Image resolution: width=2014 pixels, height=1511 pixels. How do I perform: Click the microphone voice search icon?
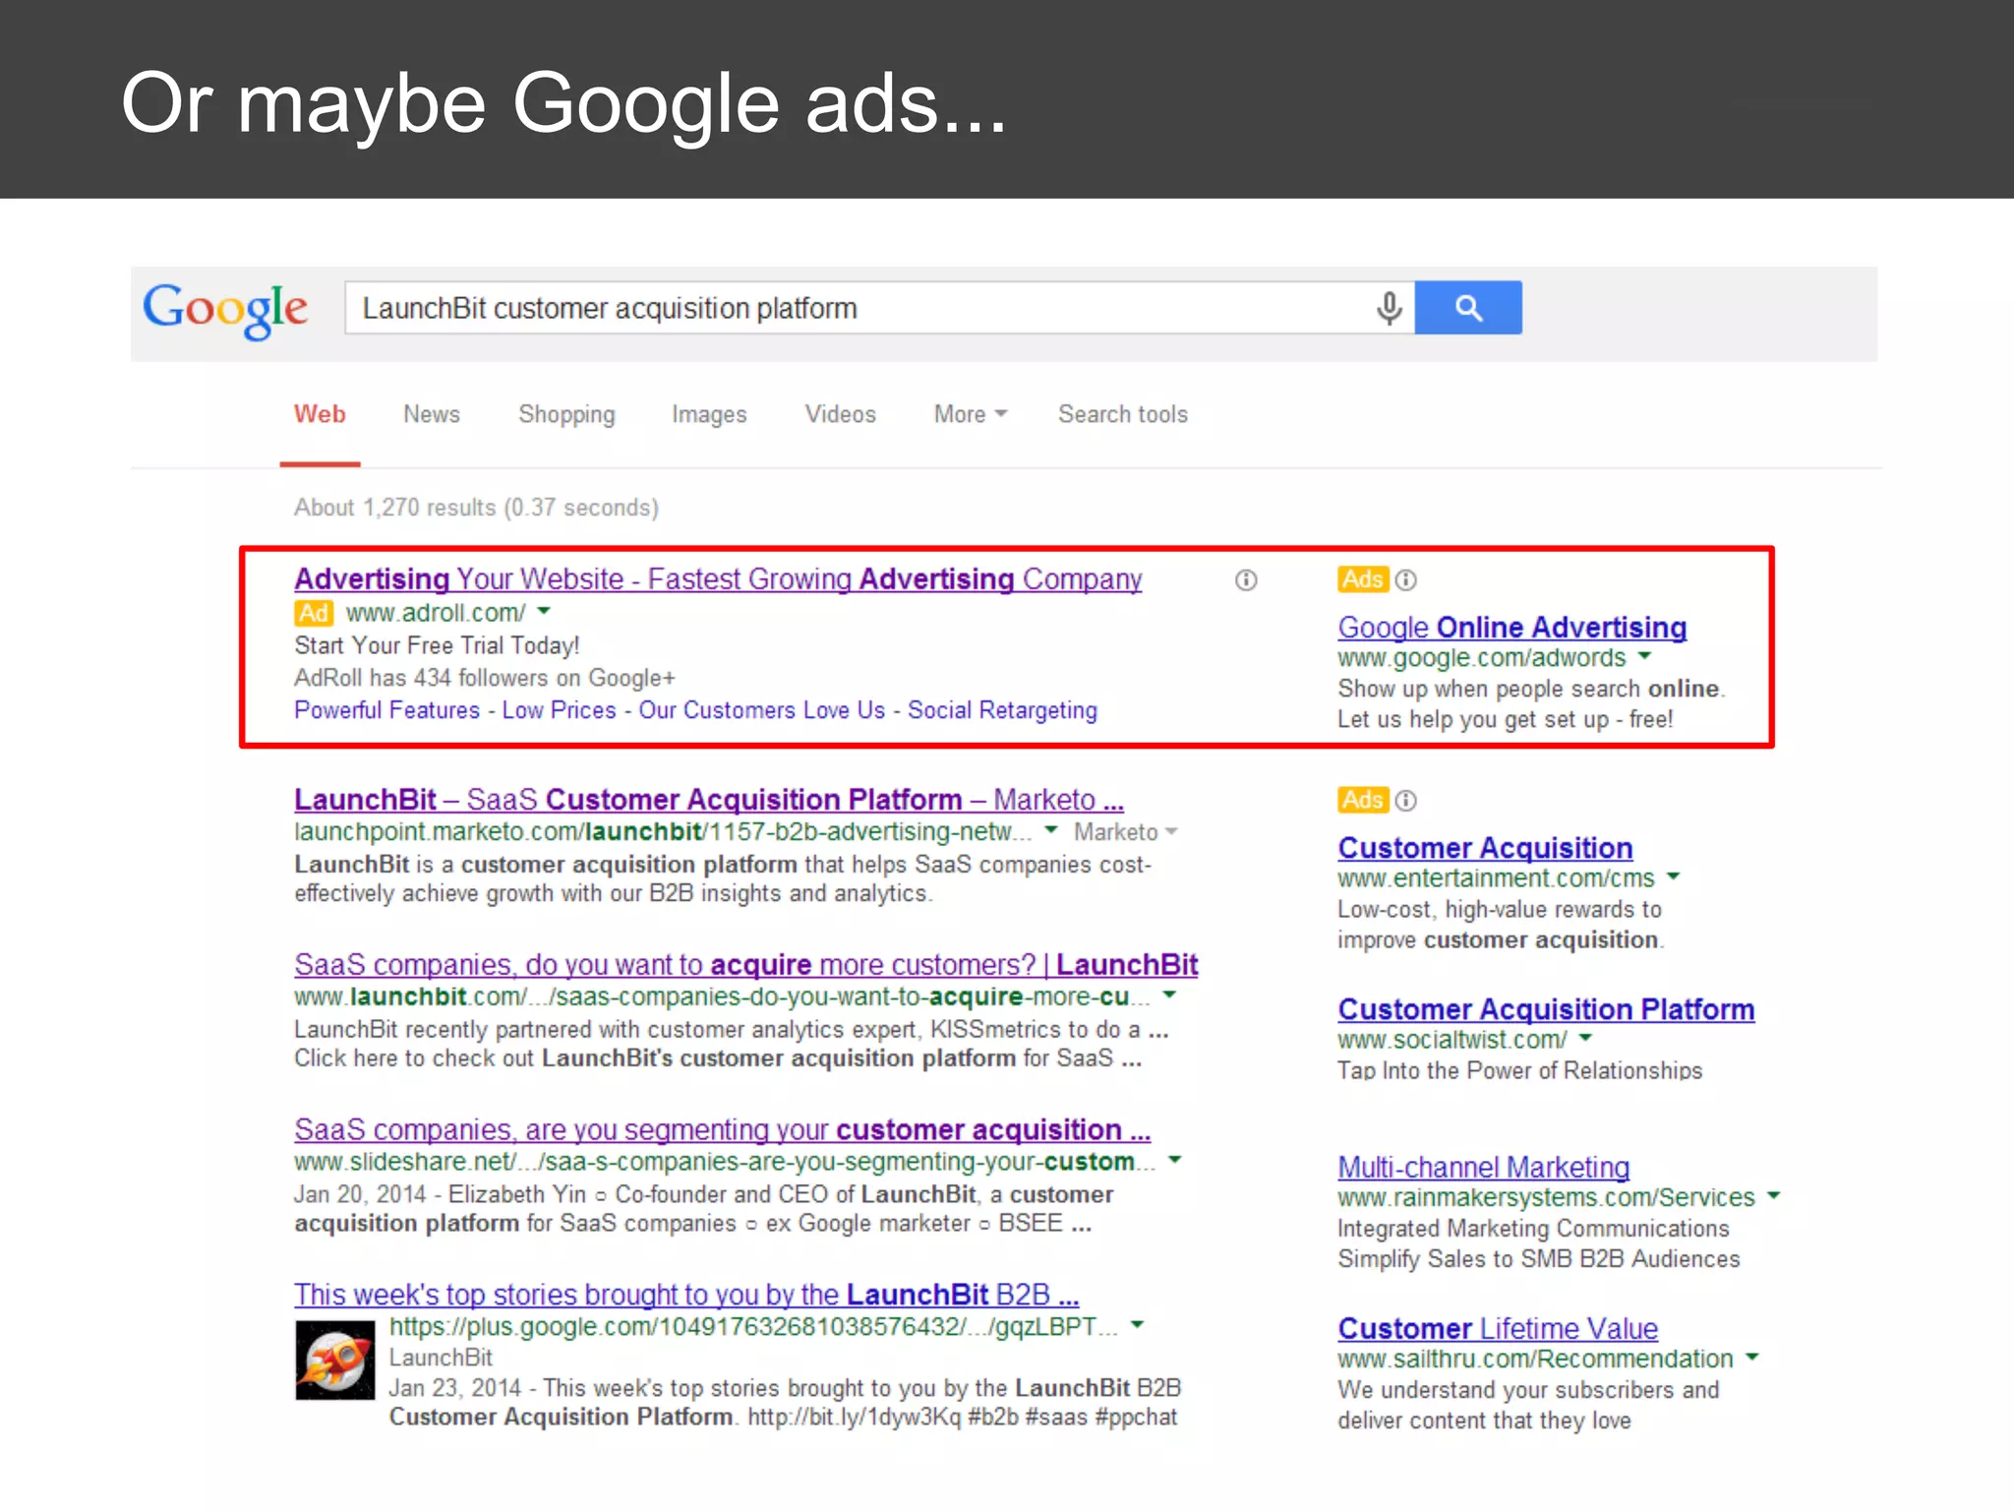1389,308
